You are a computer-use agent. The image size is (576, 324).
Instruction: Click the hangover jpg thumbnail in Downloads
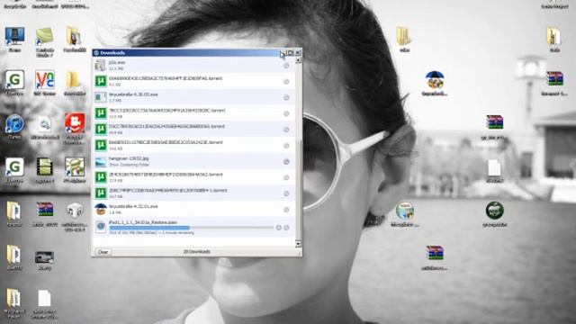(100, 161)
